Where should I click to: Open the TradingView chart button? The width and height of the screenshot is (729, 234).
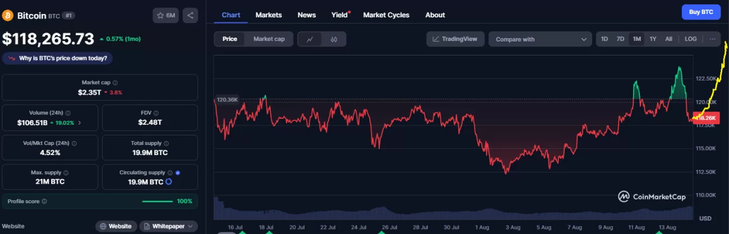[x=455, y=39]
